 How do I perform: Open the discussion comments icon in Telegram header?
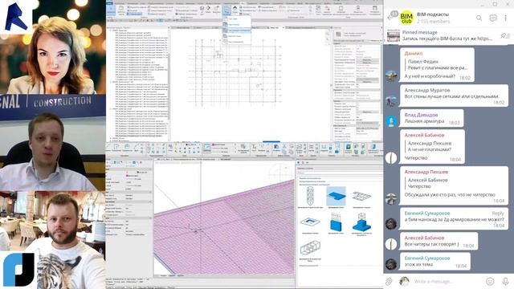pos(492,18)
